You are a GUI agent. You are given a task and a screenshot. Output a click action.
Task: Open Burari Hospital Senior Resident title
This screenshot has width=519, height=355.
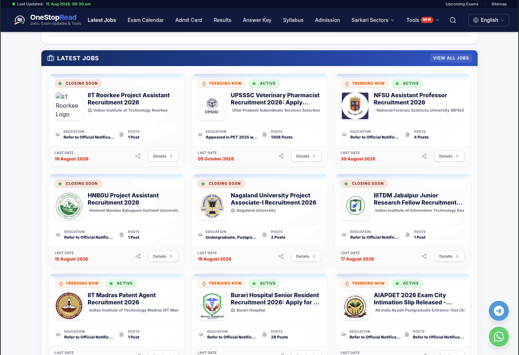pos(275,299)
